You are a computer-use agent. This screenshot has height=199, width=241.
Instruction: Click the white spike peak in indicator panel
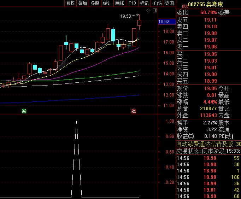(x=77, y=122)
